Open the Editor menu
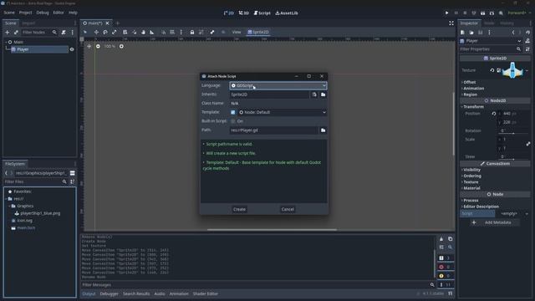The image size is (535, 301). pos(59,13)
